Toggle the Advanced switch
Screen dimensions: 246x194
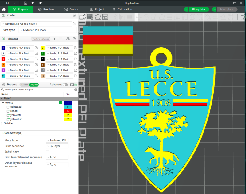pos(65,85)
